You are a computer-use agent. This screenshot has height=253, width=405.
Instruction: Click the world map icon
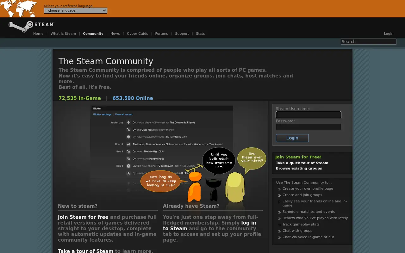click(x=19, y=9)
